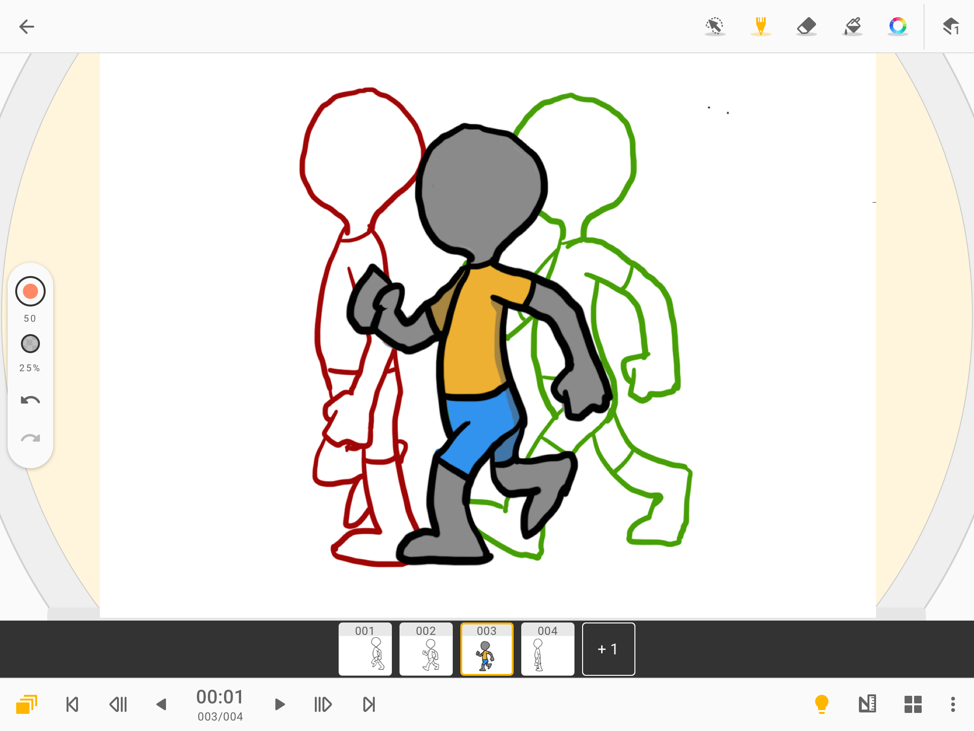Step back one frame

118,704
